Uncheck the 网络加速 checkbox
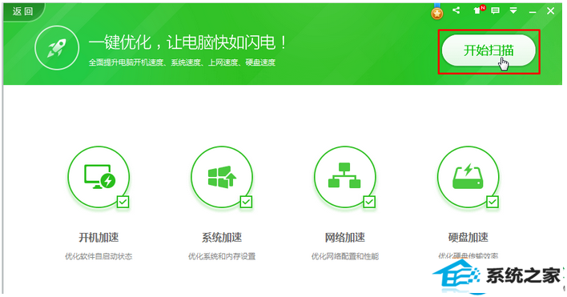This screenshot has height=297, width=567. (369, 202)
